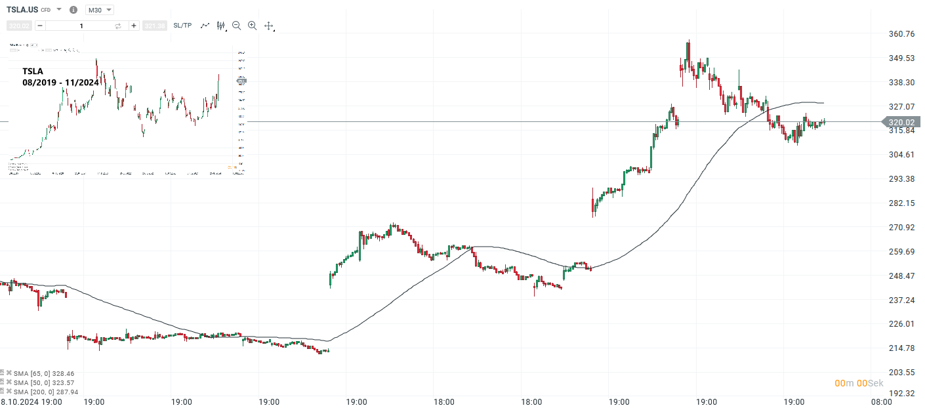925x410 pixels.
Task: Select the candlestick chart type icon
Action: click(219, 26)
